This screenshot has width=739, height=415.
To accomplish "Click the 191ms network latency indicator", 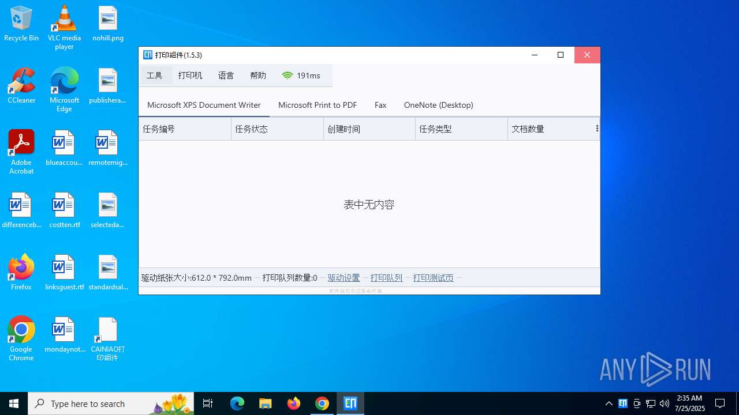I will 301,76.
